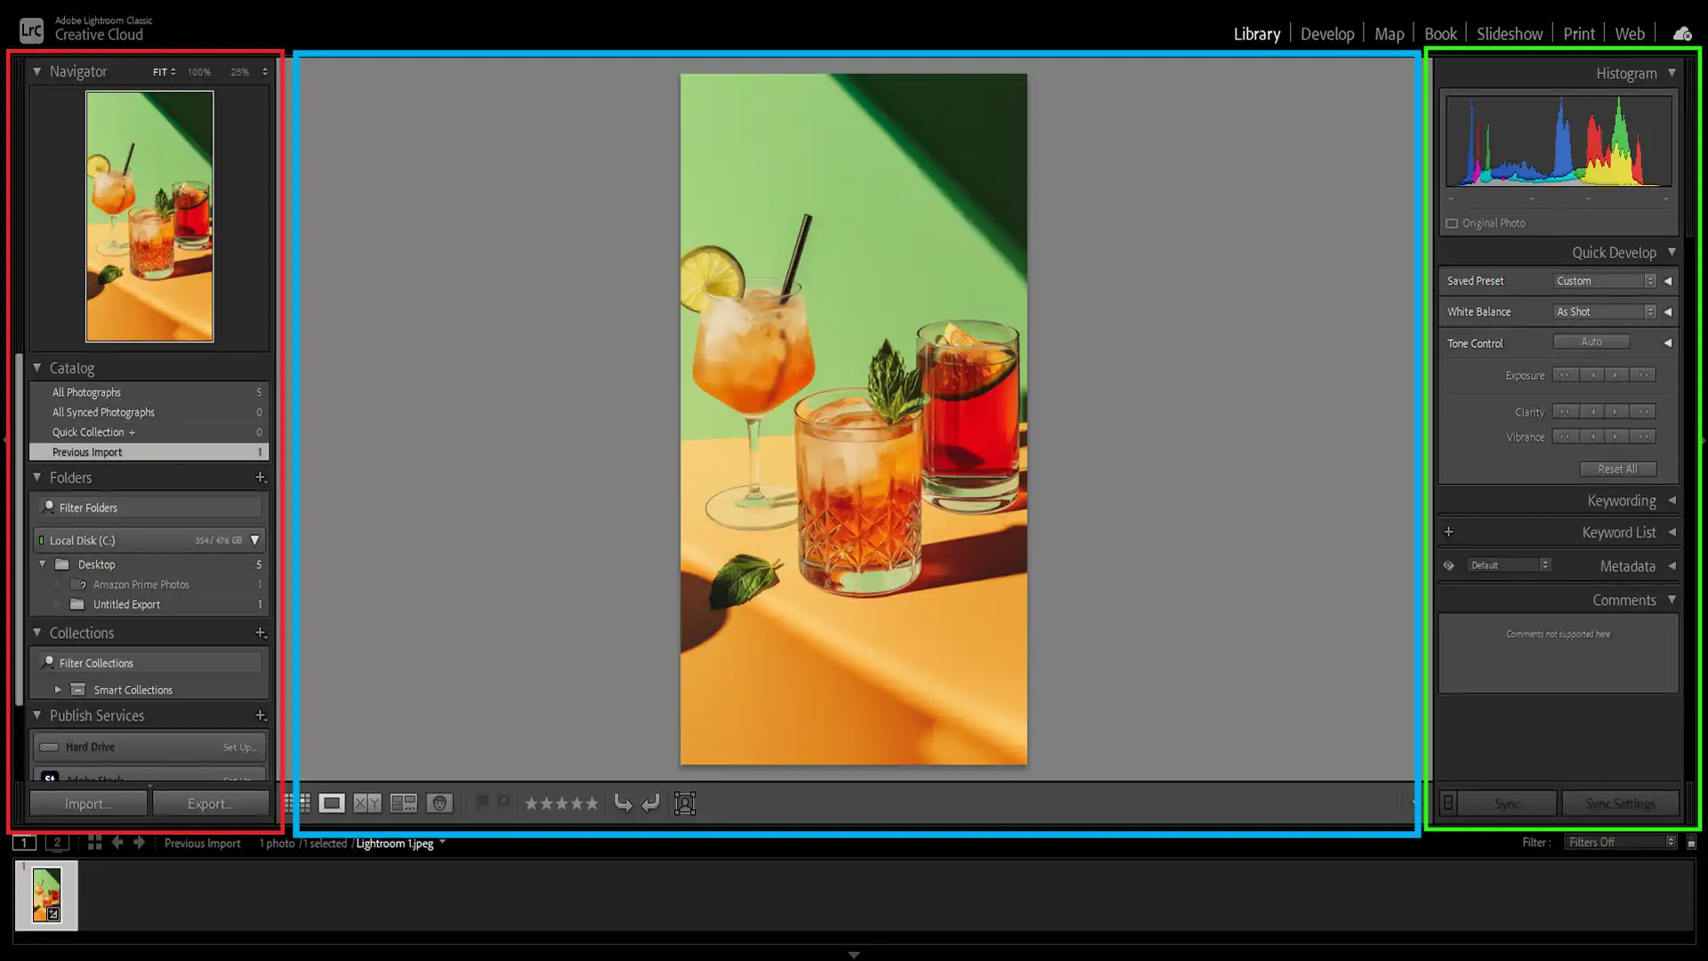Click Reset All in Quick Develop
Image resolution: width=1708 pixels, height=961 pixels.
pyautogui.click(x=1617, y=469)
